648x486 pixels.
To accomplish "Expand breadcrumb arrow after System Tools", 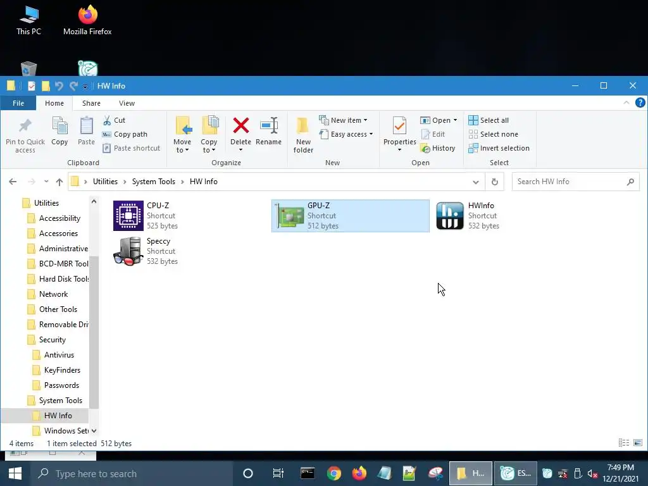I will pyautogui.click(x=182, y=182).
